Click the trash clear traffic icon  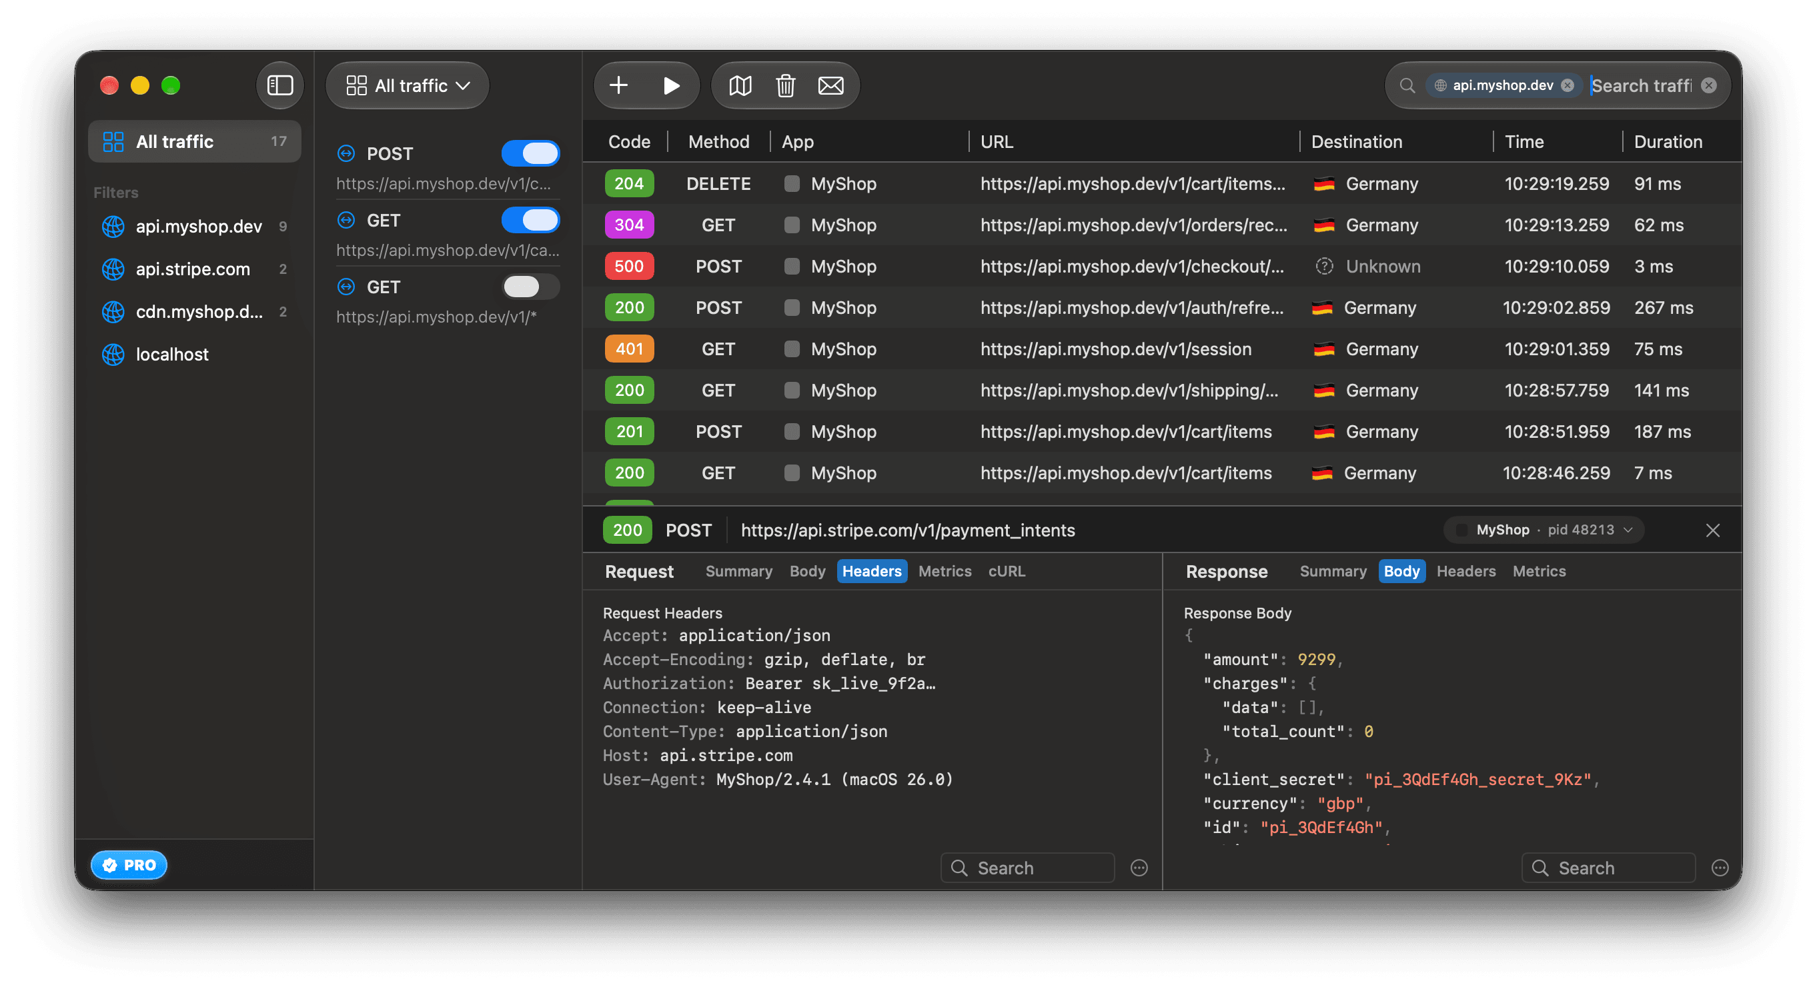[x=785, y=85]
